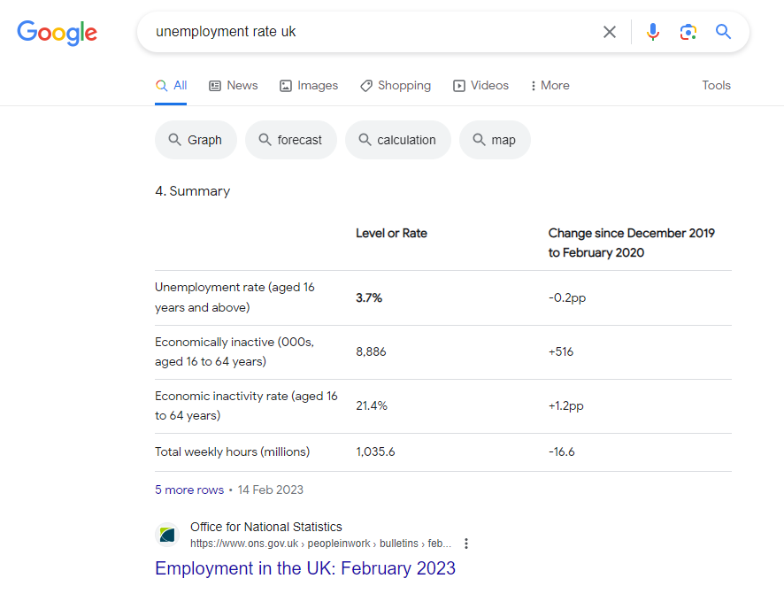
Task: Select the +516 change value
Action: click(x=560, y=352)
